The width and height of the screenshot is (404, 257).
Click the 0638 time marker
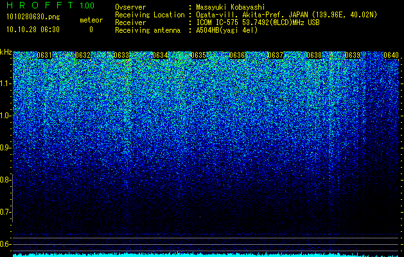314,55
